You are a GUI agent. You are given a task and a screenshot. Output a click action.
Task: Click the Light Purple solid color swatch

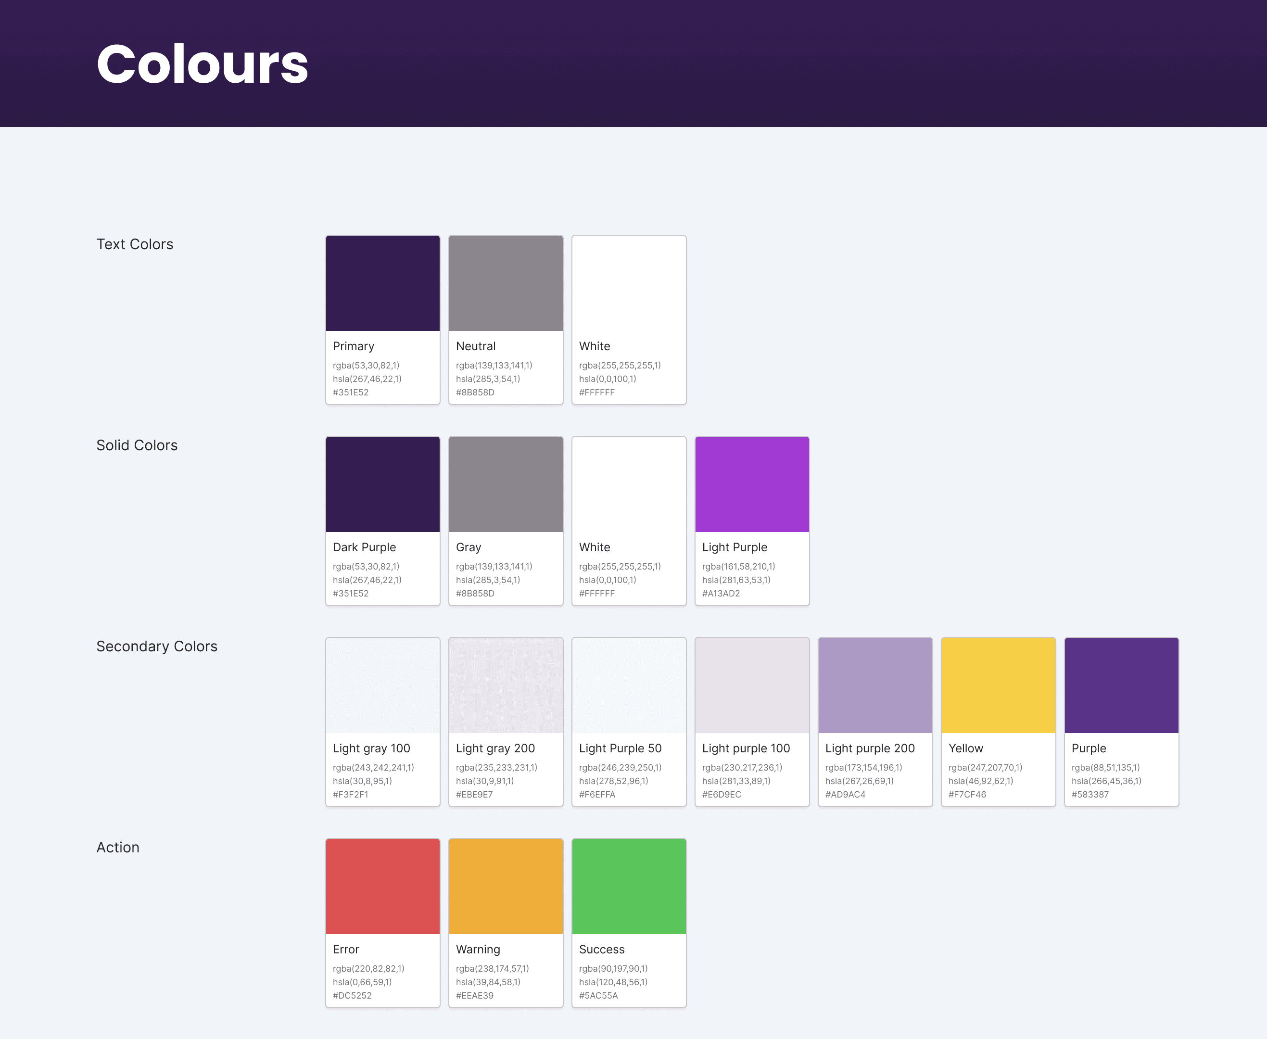point(752,484)
